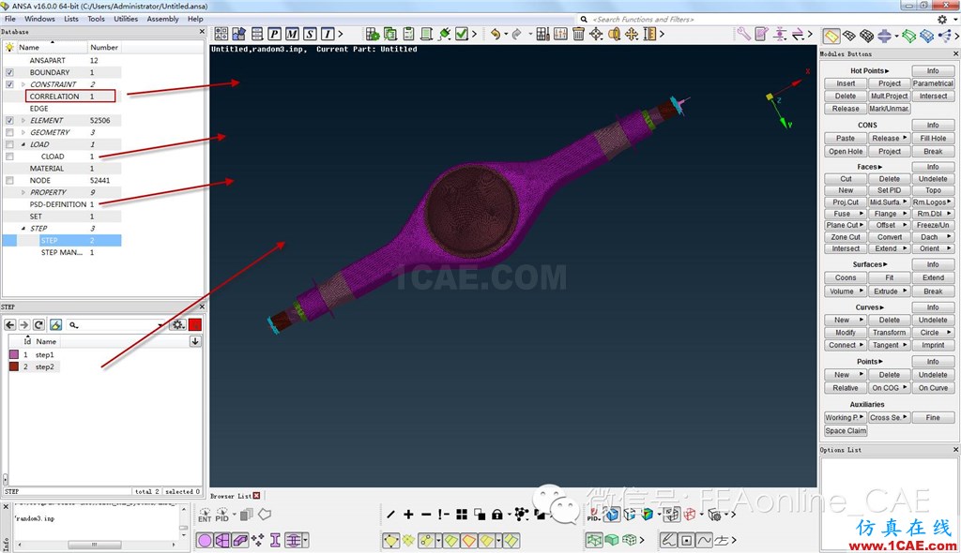The height and width of the screenshot is (553, 961).
Task: Click the lock icon in bottom toolbar
Action: [x=497, y=515]
